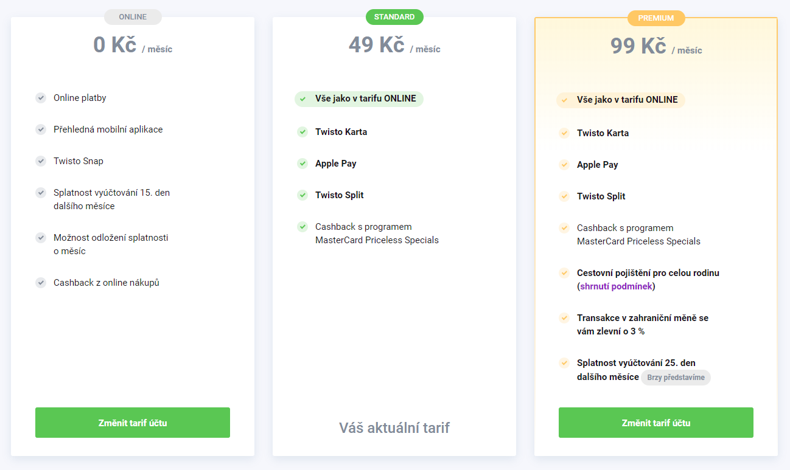Click green checkmark next to Standard Twisto Karta
Image resolution: width=790 pixels, height=470 pixels.
[x=302, y=132]
